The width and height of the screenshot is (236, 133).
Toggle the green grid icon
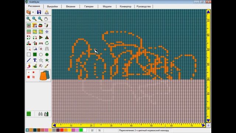click(x=29, y=114)
